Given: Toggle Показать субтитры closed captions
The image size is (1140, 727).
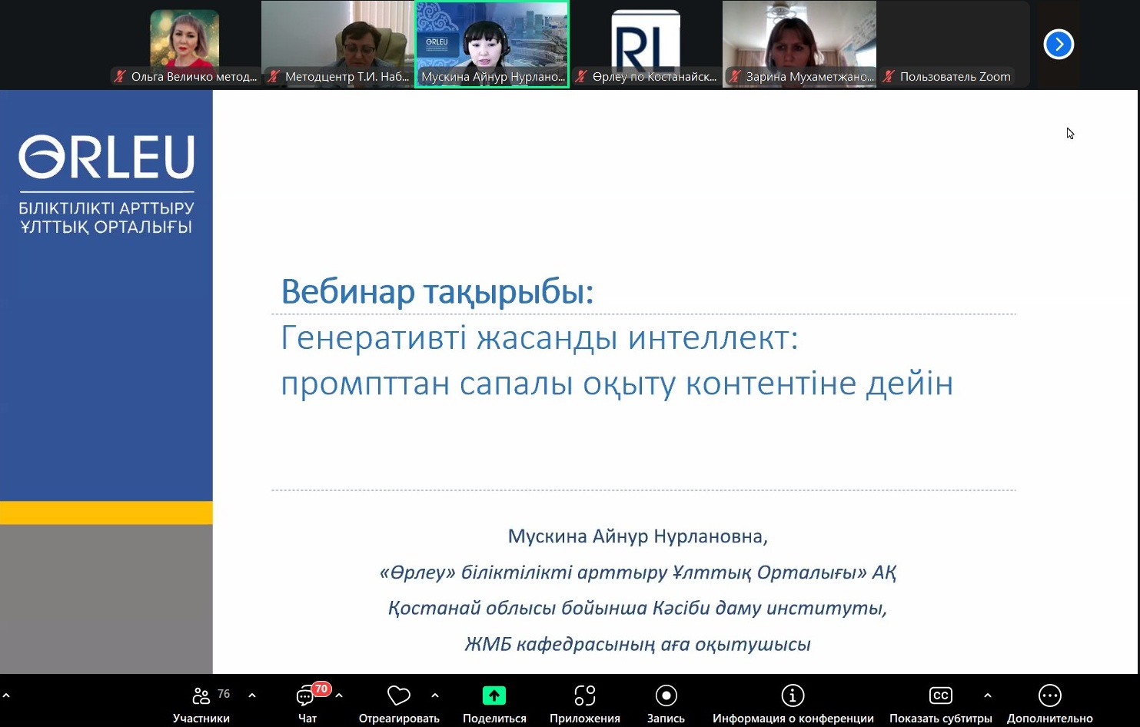Looking at the screenshot, I should (x=940, y=696).
